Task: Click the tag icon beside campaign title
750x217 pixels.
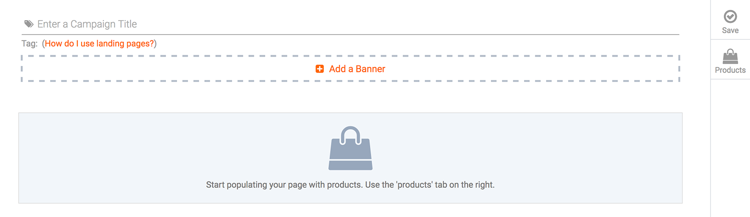Action: 29,24
